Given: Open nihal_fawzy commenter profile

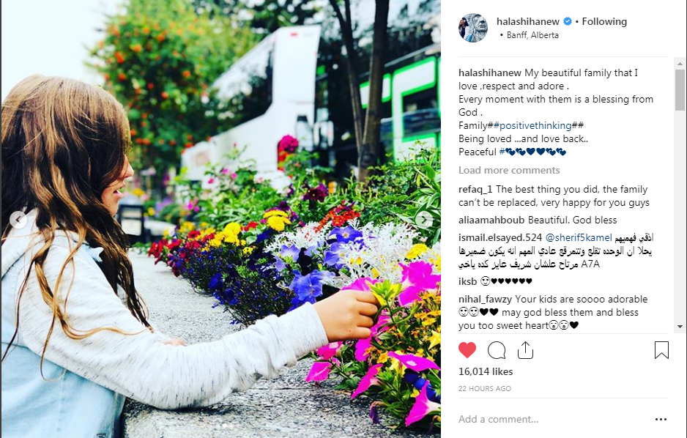Looking at the screenshot, I should (x=485, y=299).
